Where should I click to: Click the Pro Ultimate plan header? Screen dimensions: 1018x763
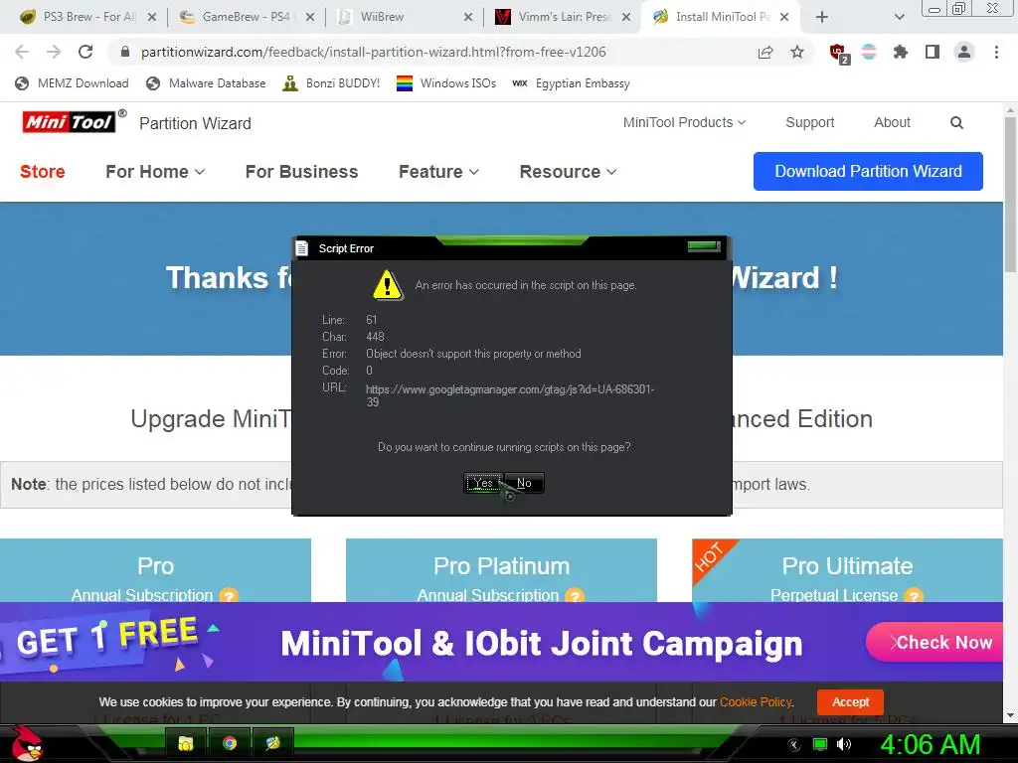(x=847, y=565)
